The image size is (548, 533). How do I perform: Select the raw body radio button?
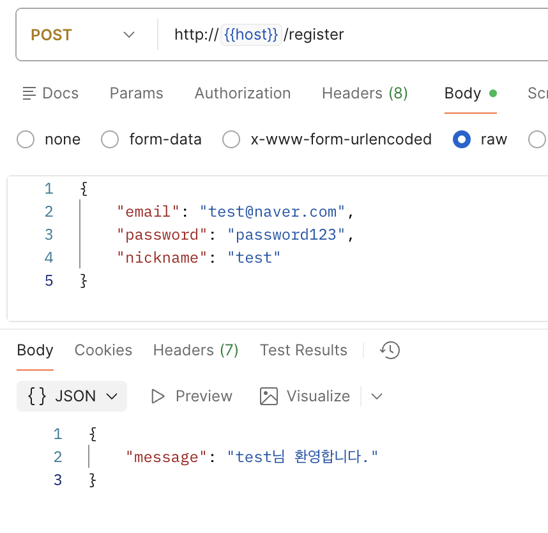tap(462, 139)
